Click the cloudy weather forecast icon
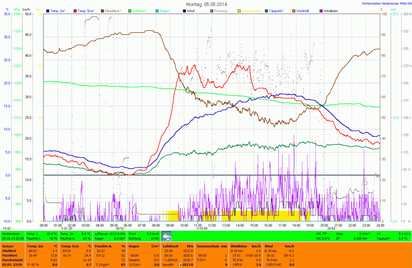412x268 pixels. click(x=167, y=236)
